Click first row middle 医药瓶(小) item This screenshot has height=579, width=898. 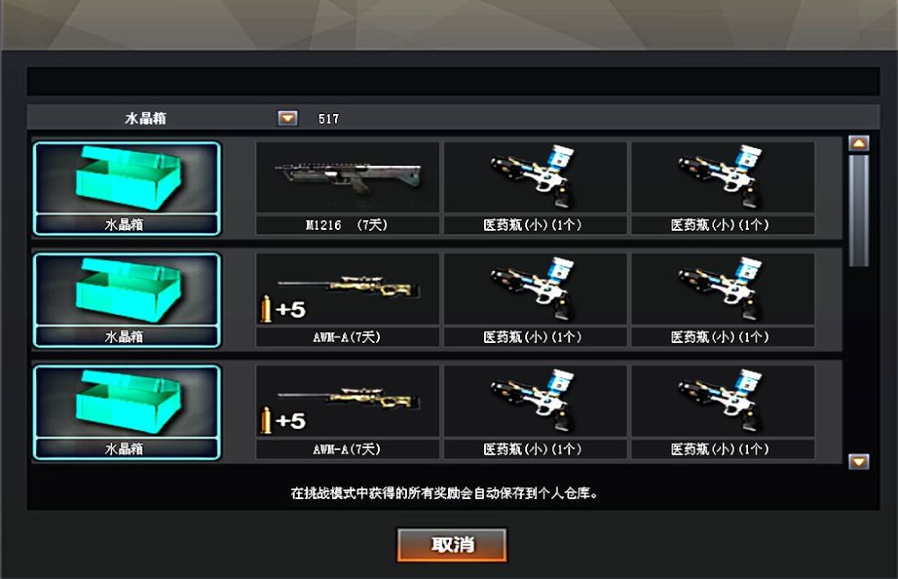point(535,189)
